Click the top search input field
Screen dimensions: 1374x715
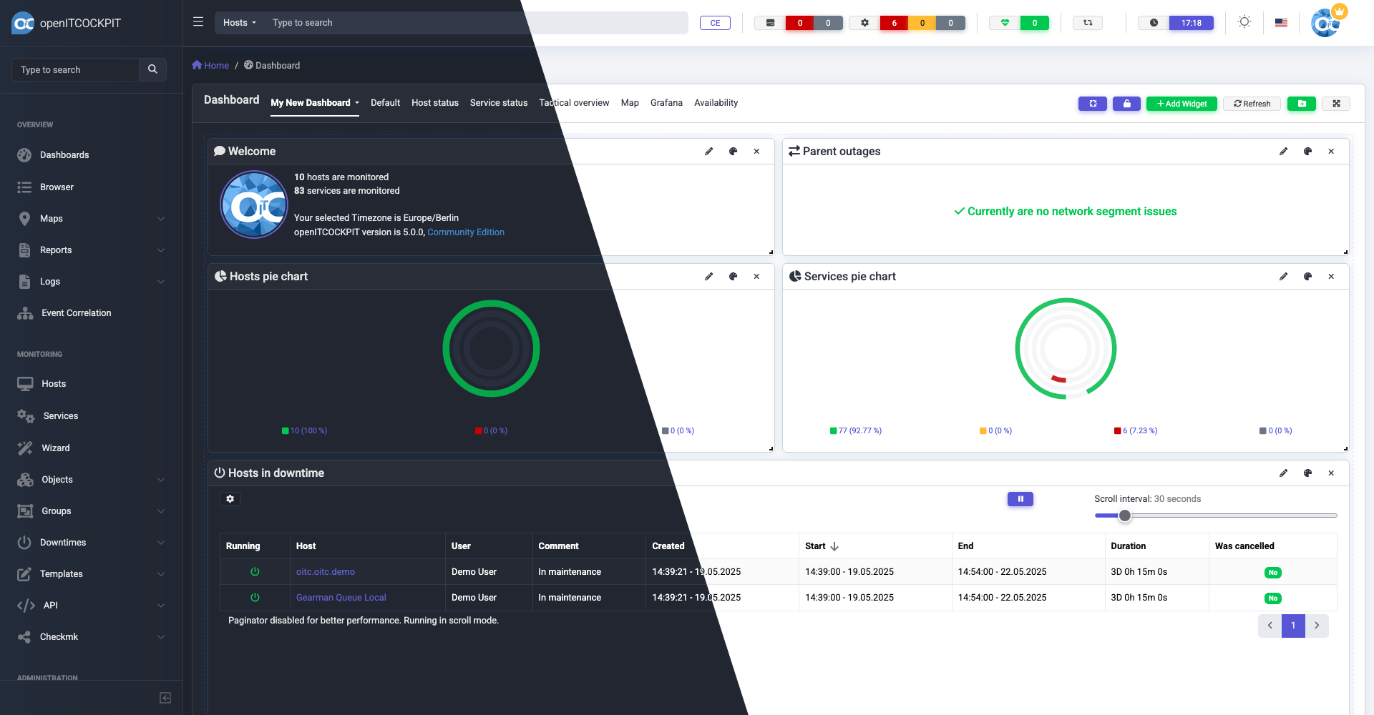click(477, 23)
